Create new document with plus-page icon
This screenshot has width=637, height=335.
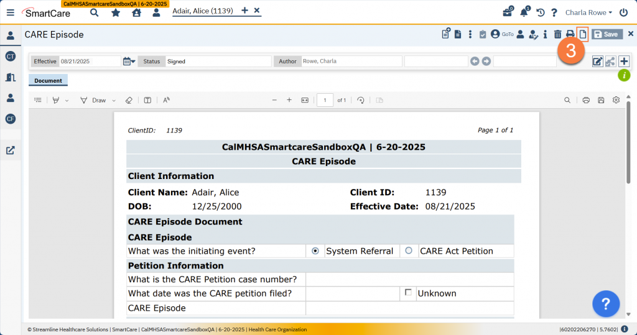[446, 34]
